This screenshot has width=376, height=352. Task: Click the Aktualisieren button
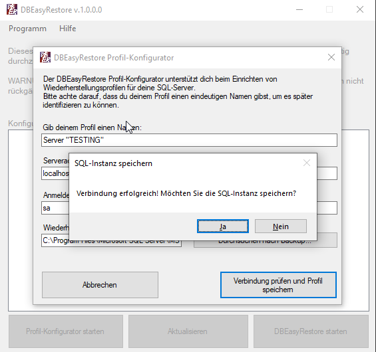pyautogui.click(x=188, y=331)
